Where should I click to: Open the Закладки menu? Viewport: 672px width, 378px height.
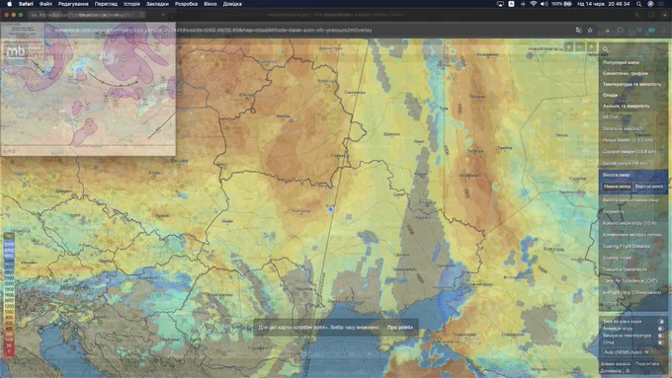(157, 4)
